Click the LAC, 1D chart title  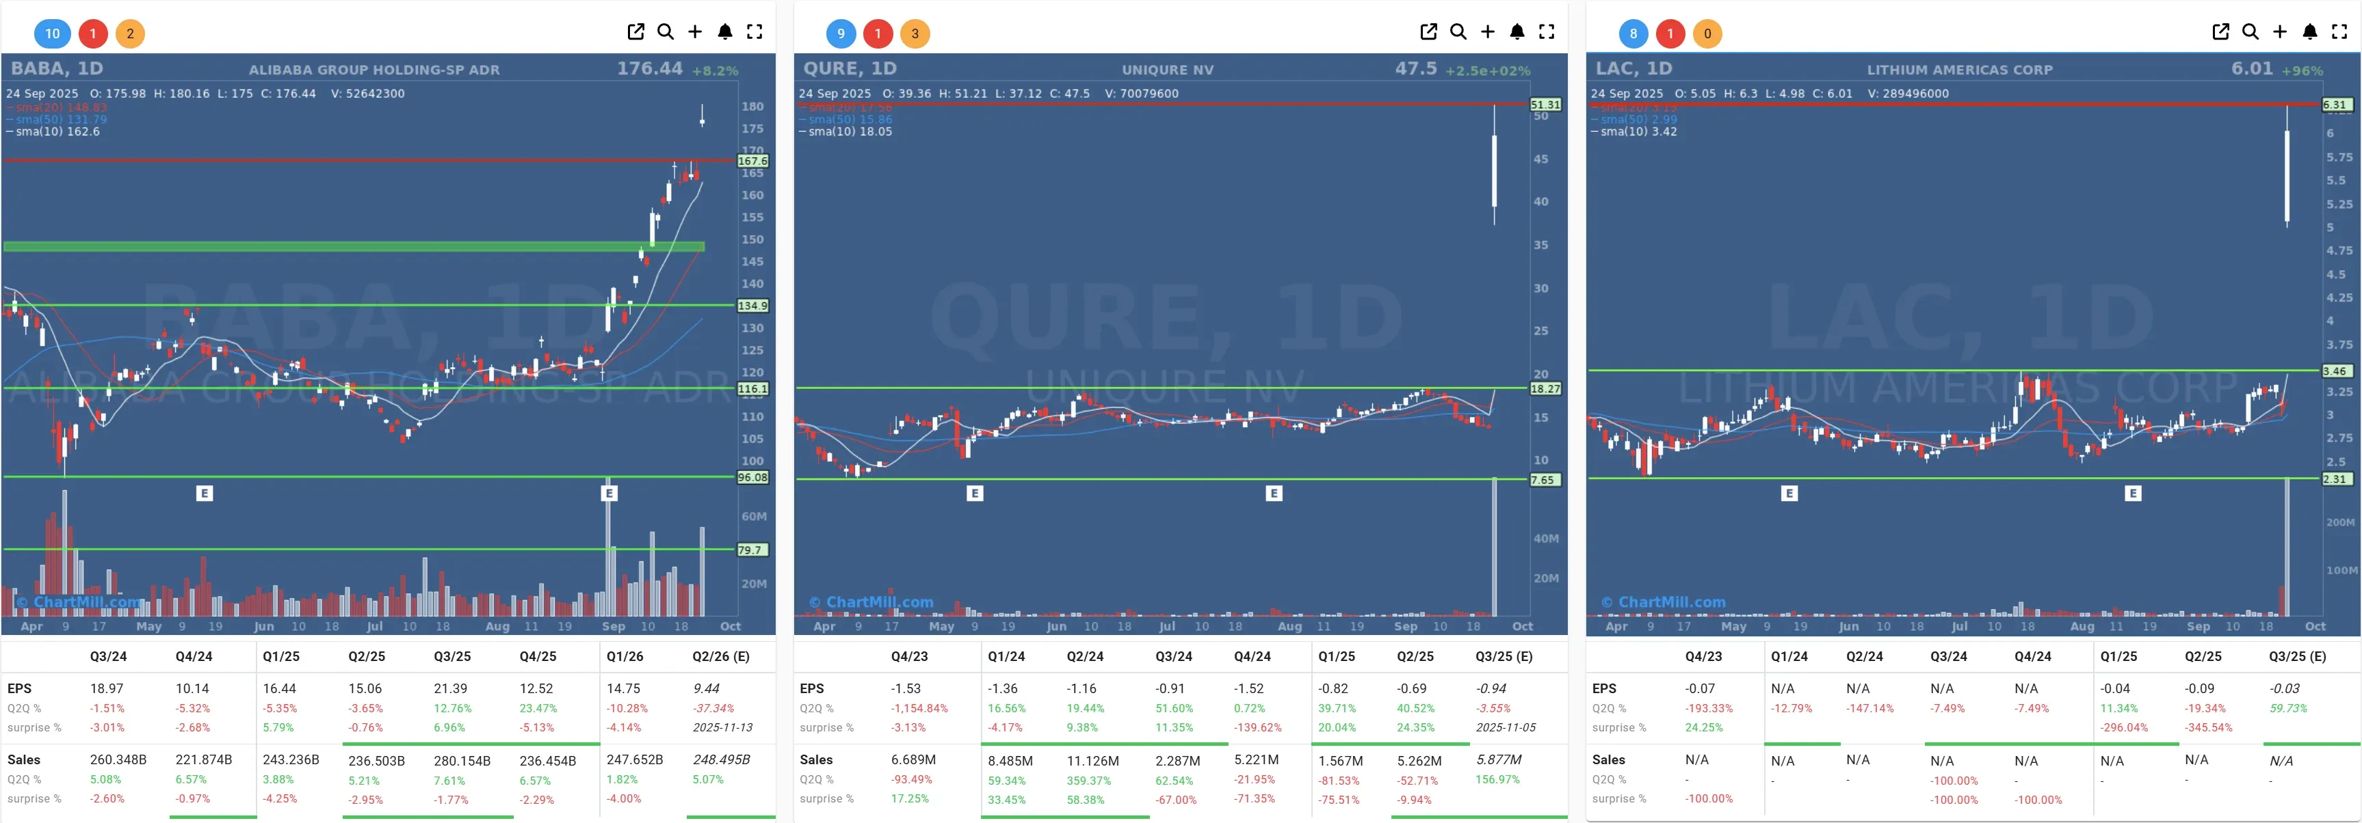pos(1634,69)
